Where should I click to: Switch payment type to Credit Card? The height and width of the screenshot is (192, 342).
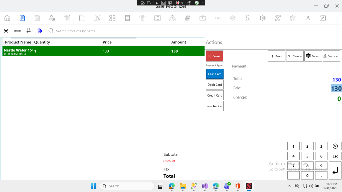(x=215, y=95)
